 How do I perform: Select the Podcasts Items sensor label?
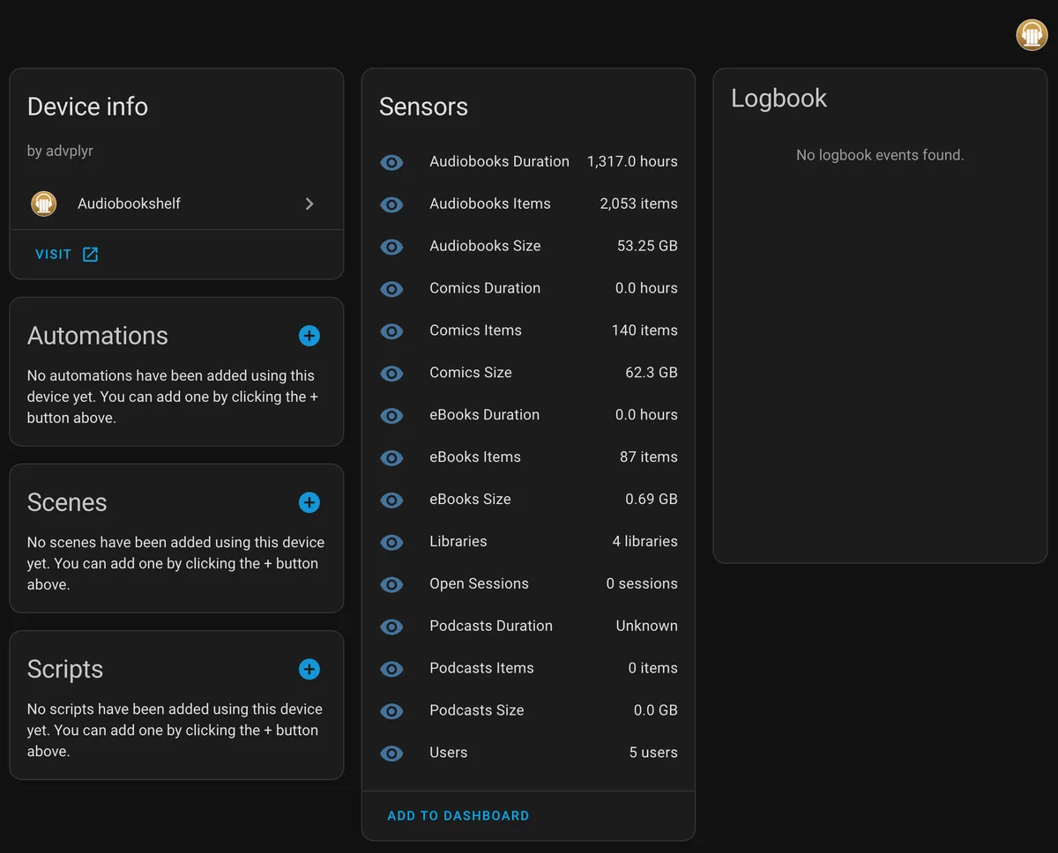[481, 669]
